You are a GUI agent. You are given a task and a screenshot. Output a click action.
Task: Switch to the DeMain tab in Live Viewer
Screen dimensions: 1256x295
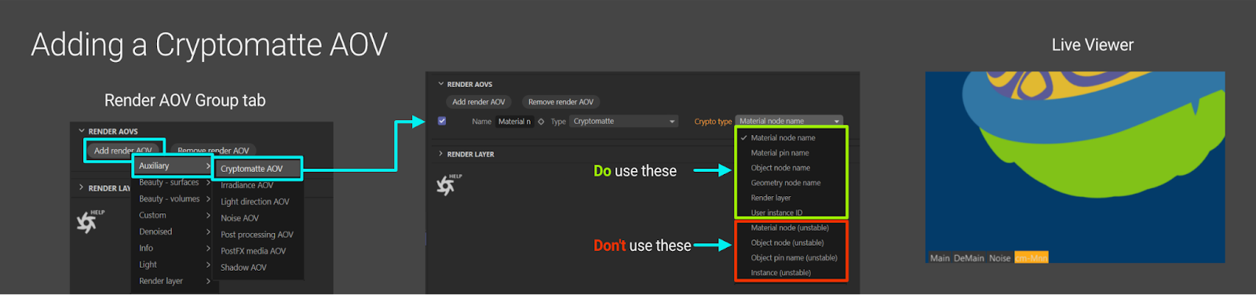click(969, 258)
